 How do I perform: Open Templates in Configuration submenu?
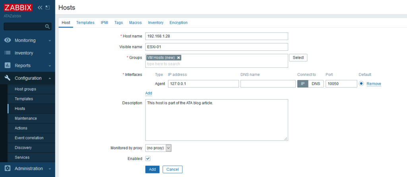(x=31, y=99)
